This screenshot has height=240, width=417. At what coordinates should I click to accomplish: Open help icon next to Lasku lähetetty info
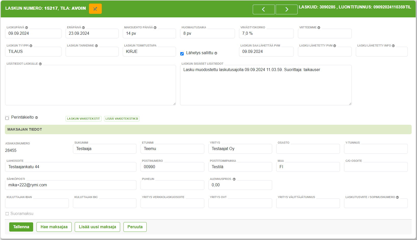click(393, 46)
